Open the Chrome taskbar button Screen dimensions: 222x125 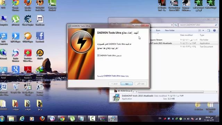pos(62,119)
